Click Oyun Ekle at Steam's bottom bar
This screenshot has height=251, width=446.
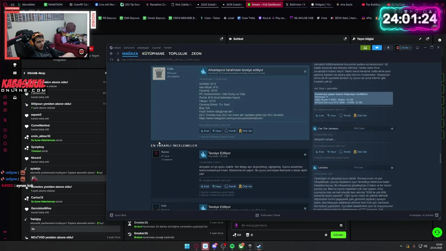pyautogui.click(x=118, y=215)
